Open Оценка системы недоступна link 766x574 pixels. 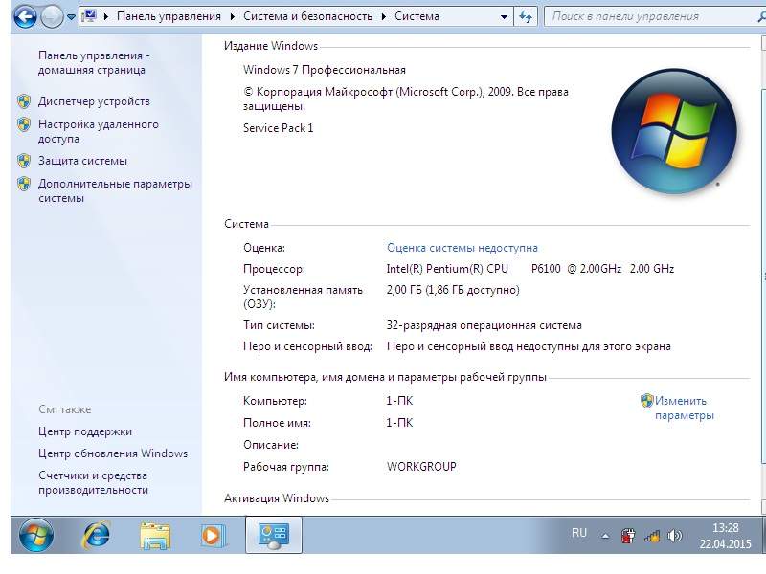click(x=462, y=247)
